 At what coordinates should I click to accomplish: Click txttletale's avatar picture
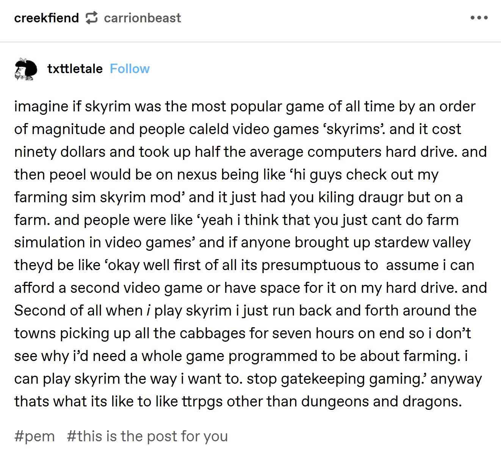pyautogui.click(x=26, y=69)
